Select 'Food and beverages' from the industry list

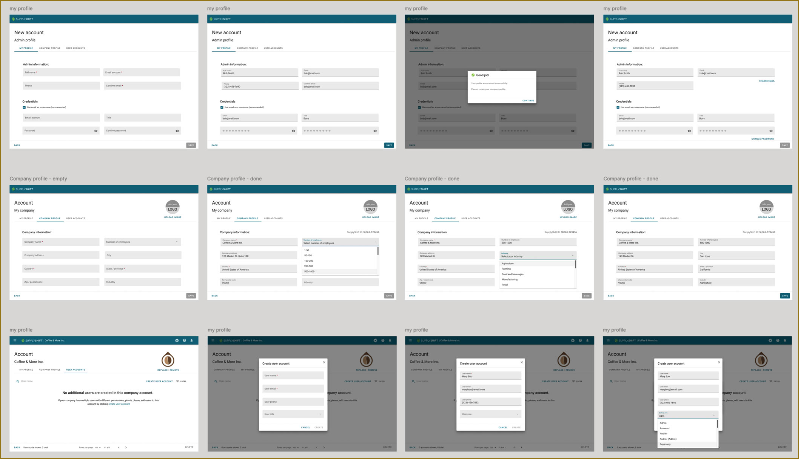513,274
